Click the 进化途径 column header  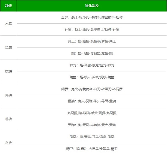(92, 6)
